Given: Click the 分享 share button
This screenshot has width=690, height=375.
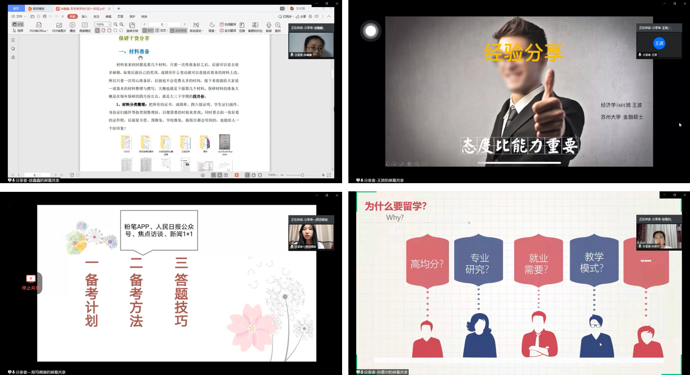Looking at the screenshot, I should (301, 16).
